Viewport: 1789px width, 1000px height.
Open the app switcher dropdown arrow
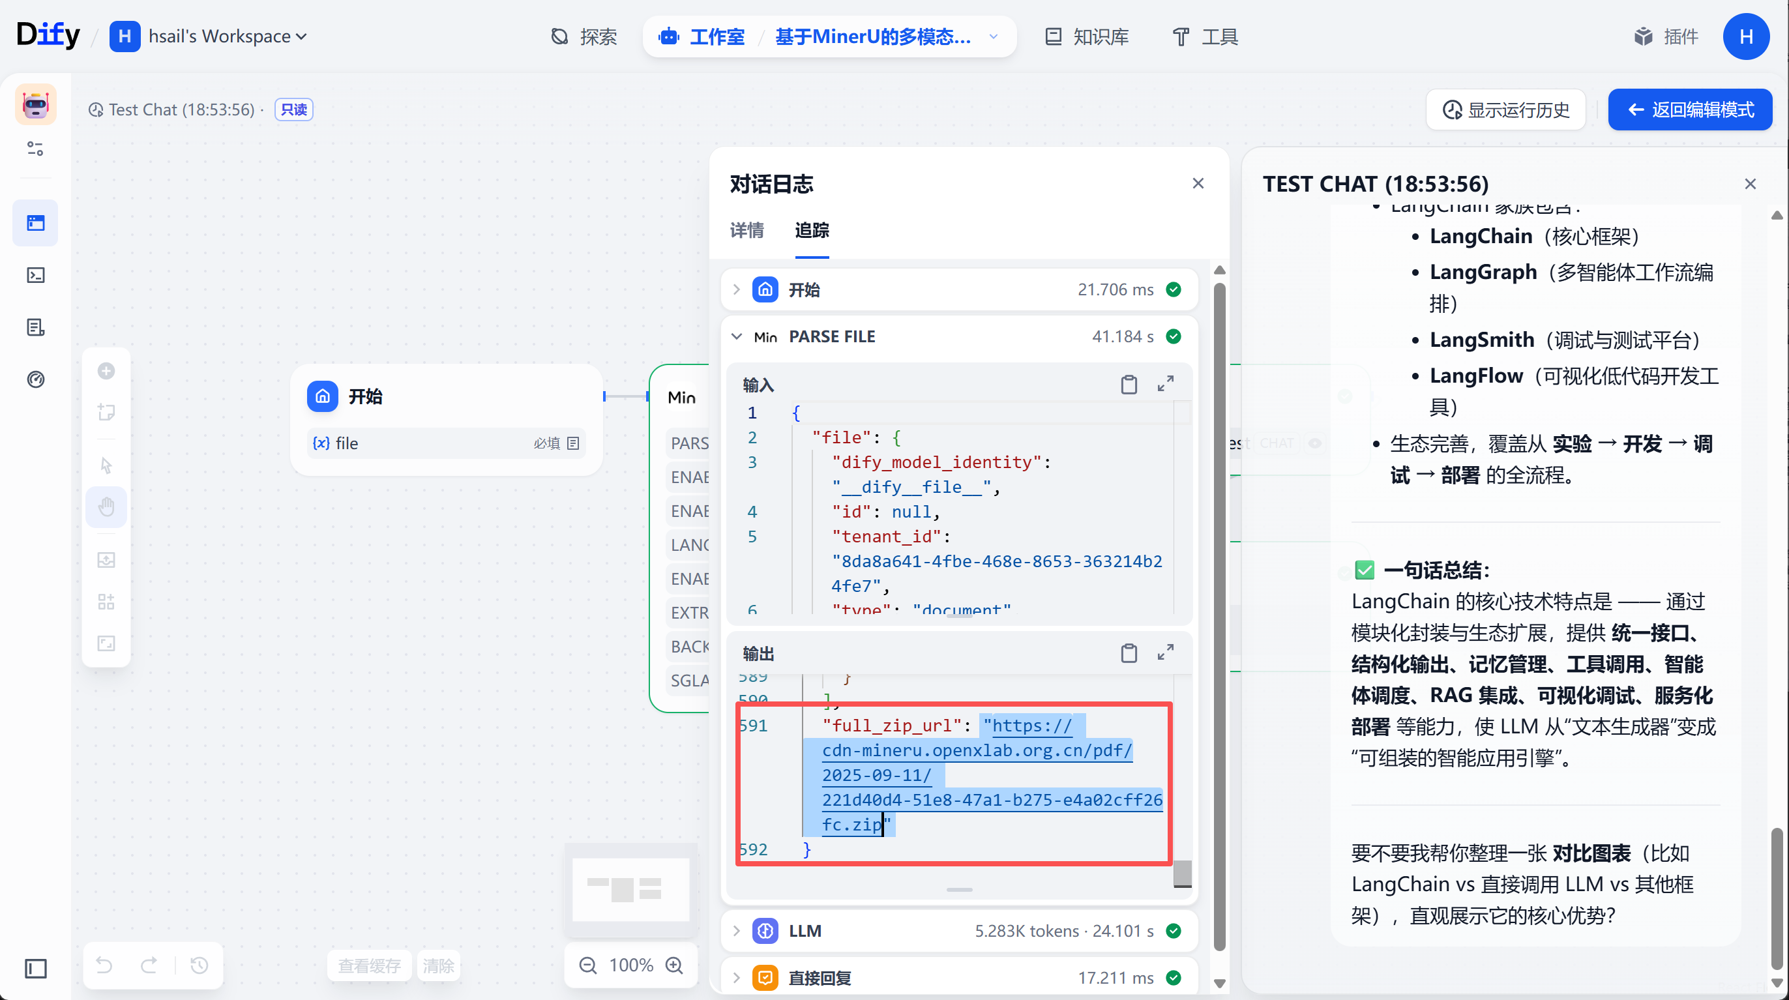(x=994, y=36)
